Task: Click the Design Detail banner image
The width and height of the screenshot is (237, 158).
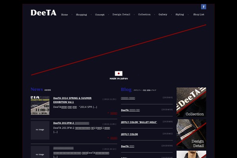Action: pos(191,134)
